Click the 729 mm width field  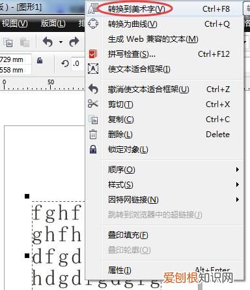point(15,59)
